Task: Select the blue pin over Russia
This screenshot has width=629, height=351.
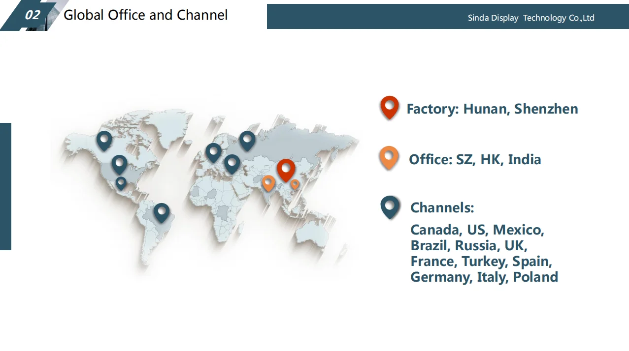Action: click(x=247, y=140)
